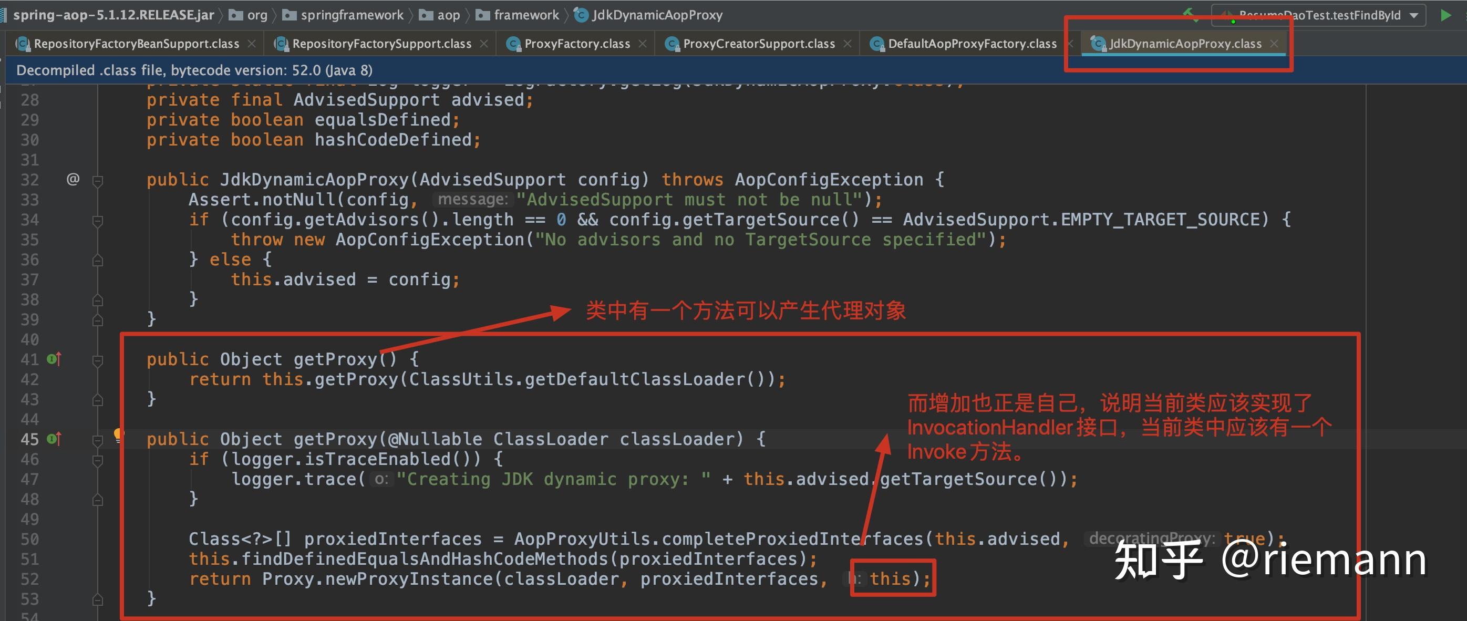Click the @ annotation gutter icon on line 32
Image resolution: width=1467 pixels, height=621 pixels.
(73, 179)
